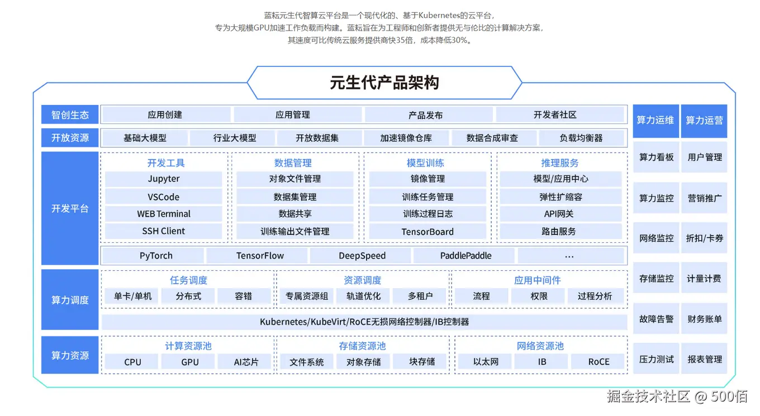The width and height of the screenshot is (760, 416).
Task: Select 训练输出文件管理 item
Action: click(295, 231)
